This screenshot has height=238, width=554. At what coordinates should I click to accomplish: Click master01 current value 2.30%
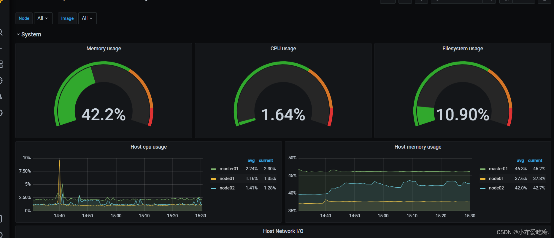click(x=270, y=169)
